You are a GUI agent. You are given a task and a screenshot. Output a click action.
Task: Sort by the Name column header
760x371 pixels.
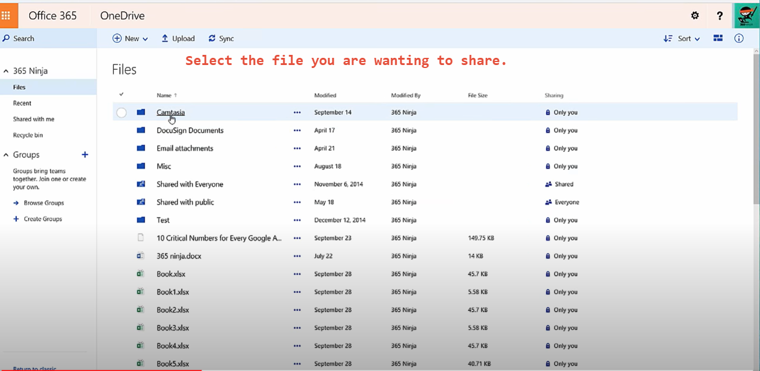coord(166,95)
